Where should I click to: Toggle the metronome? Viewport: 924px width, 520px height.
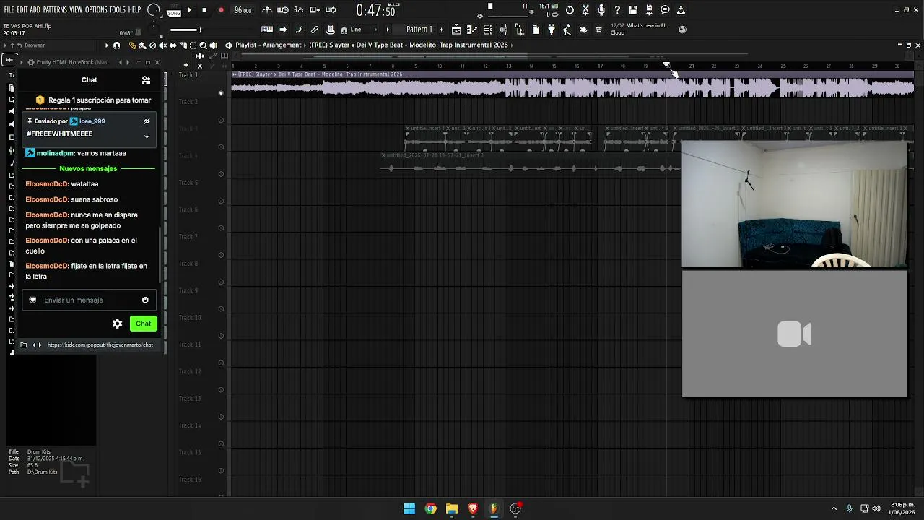point(267,10)
